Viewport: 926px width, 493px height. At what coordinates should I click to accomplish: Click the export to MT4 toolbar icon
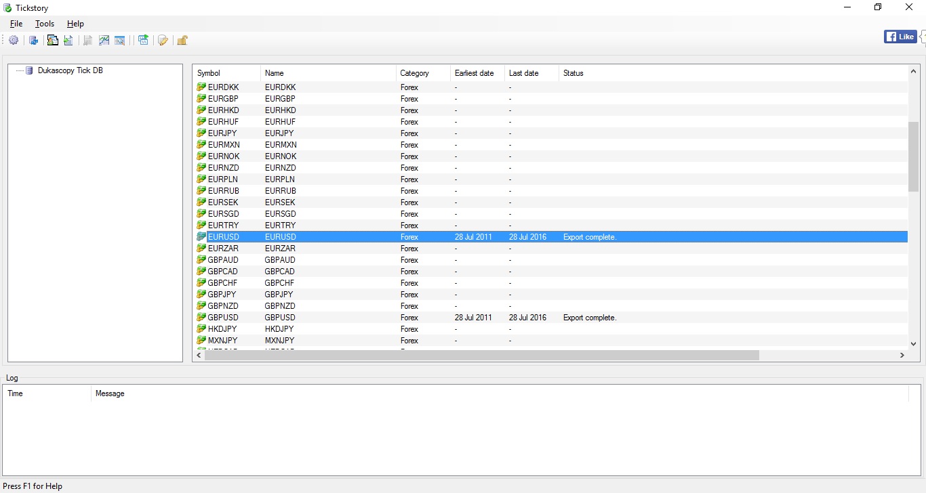tap(52, 41)
